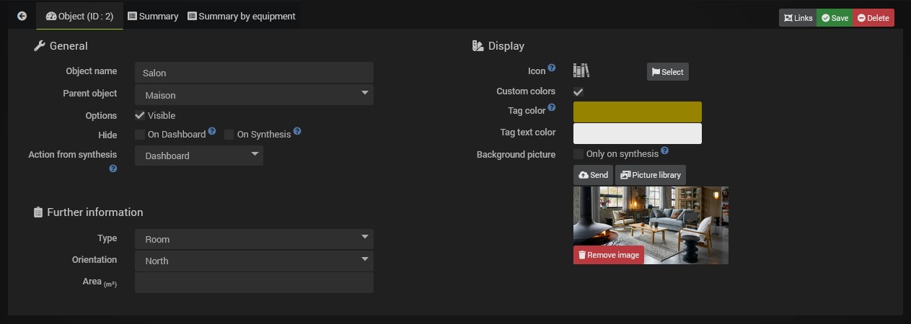Save the object with the Save button
Image resolution: width=911 pixels, height=324 pixels.
835,18
